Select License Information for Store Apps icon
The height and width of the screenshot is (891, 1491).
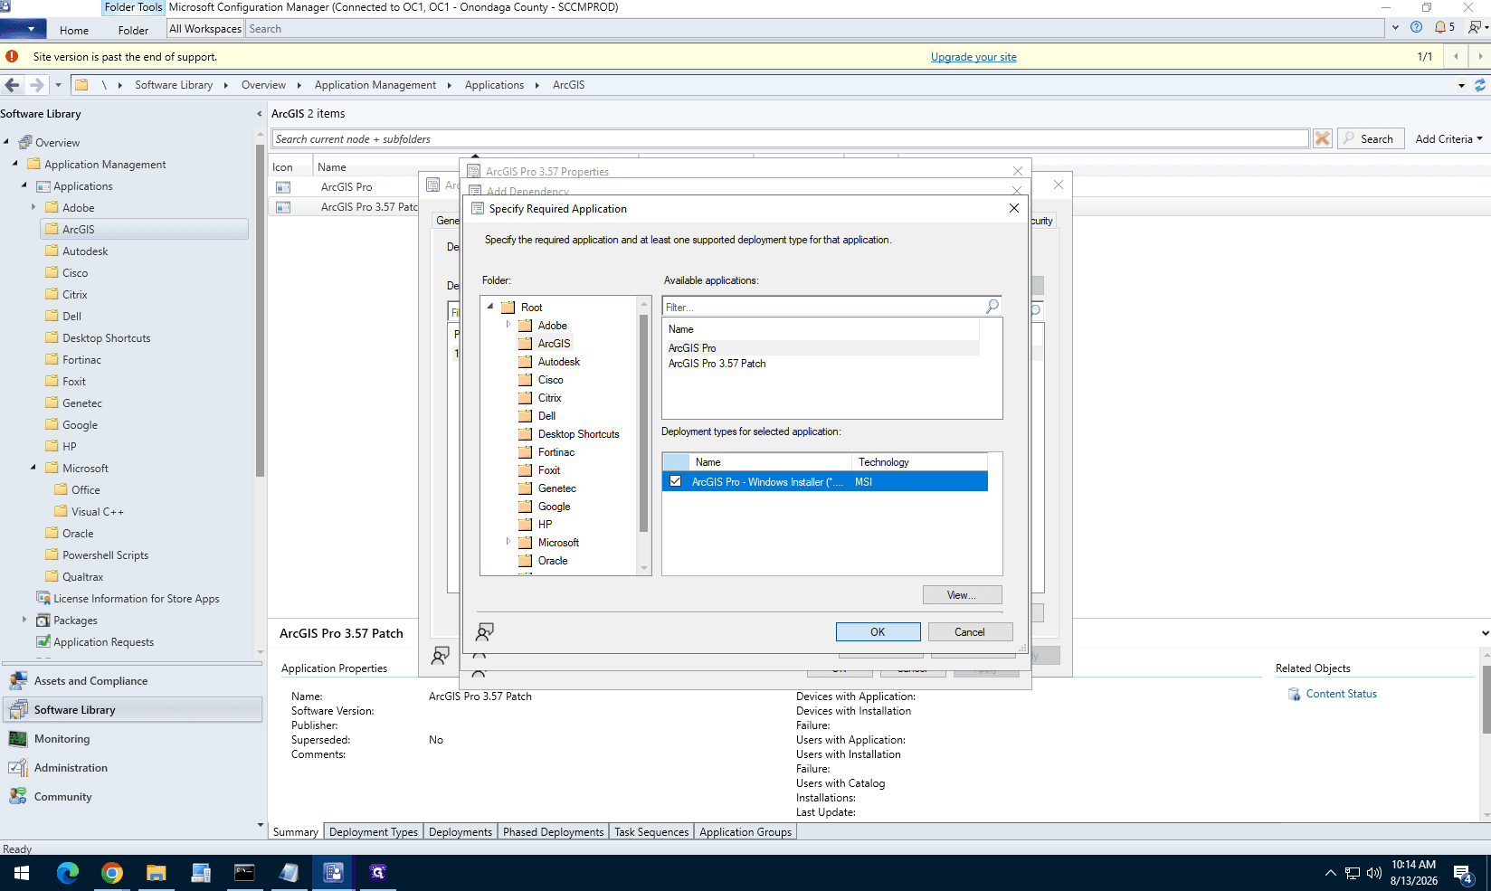click(x=43, y=598)
